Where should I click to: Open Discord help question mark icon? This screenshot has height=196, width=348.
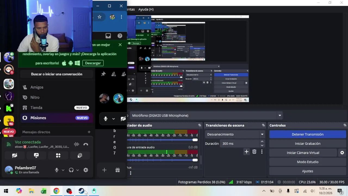[120, 36]
